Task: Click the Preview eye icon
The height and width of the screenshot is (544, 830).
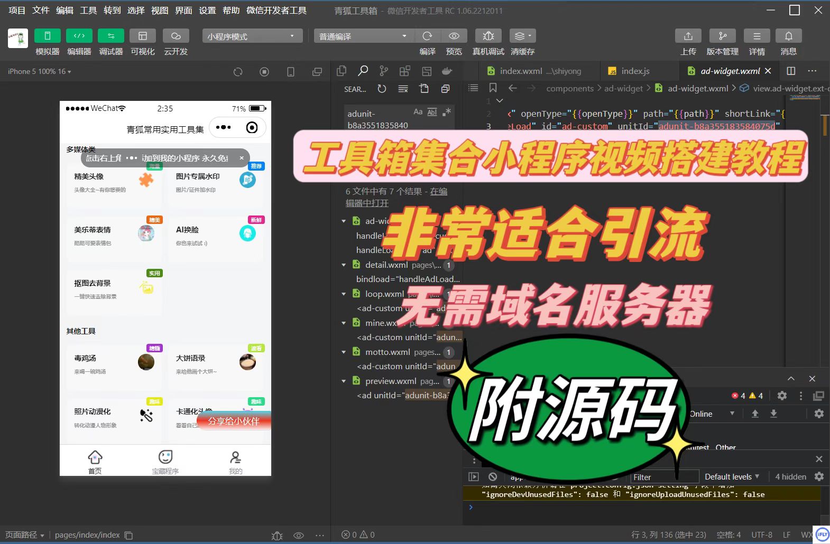Action: coord(454,36)
